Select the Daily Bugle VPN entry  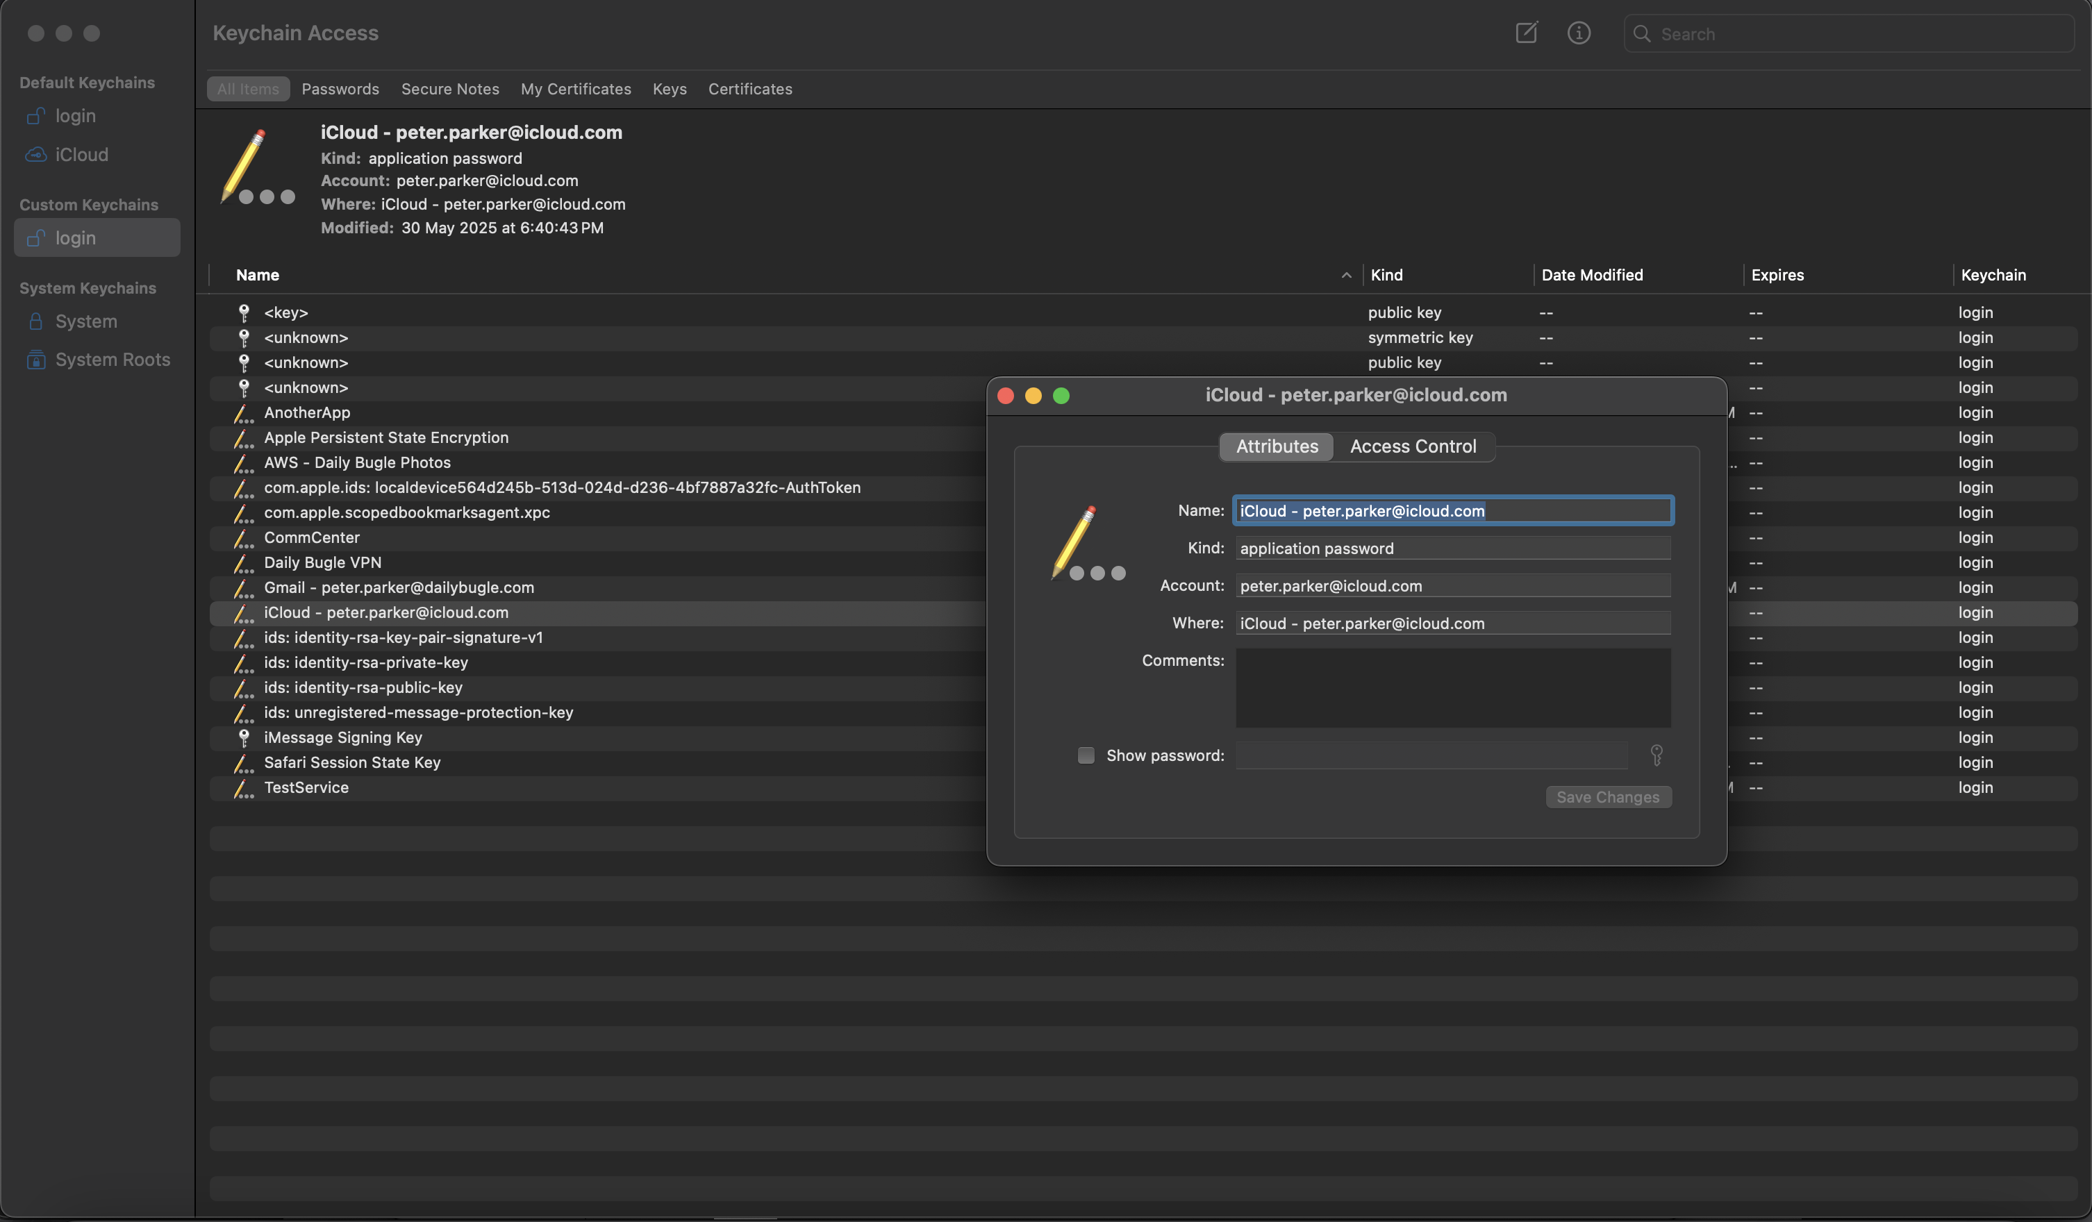pyautogui.click(x=322, y=562)
